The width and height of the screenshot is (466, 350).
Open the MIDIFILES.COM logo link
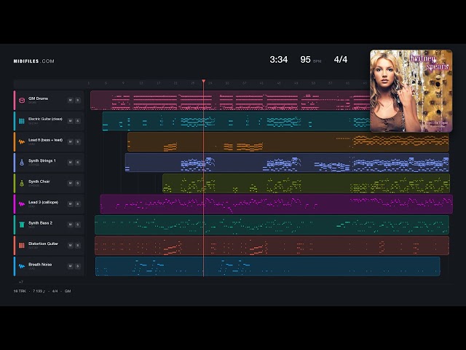34,61
